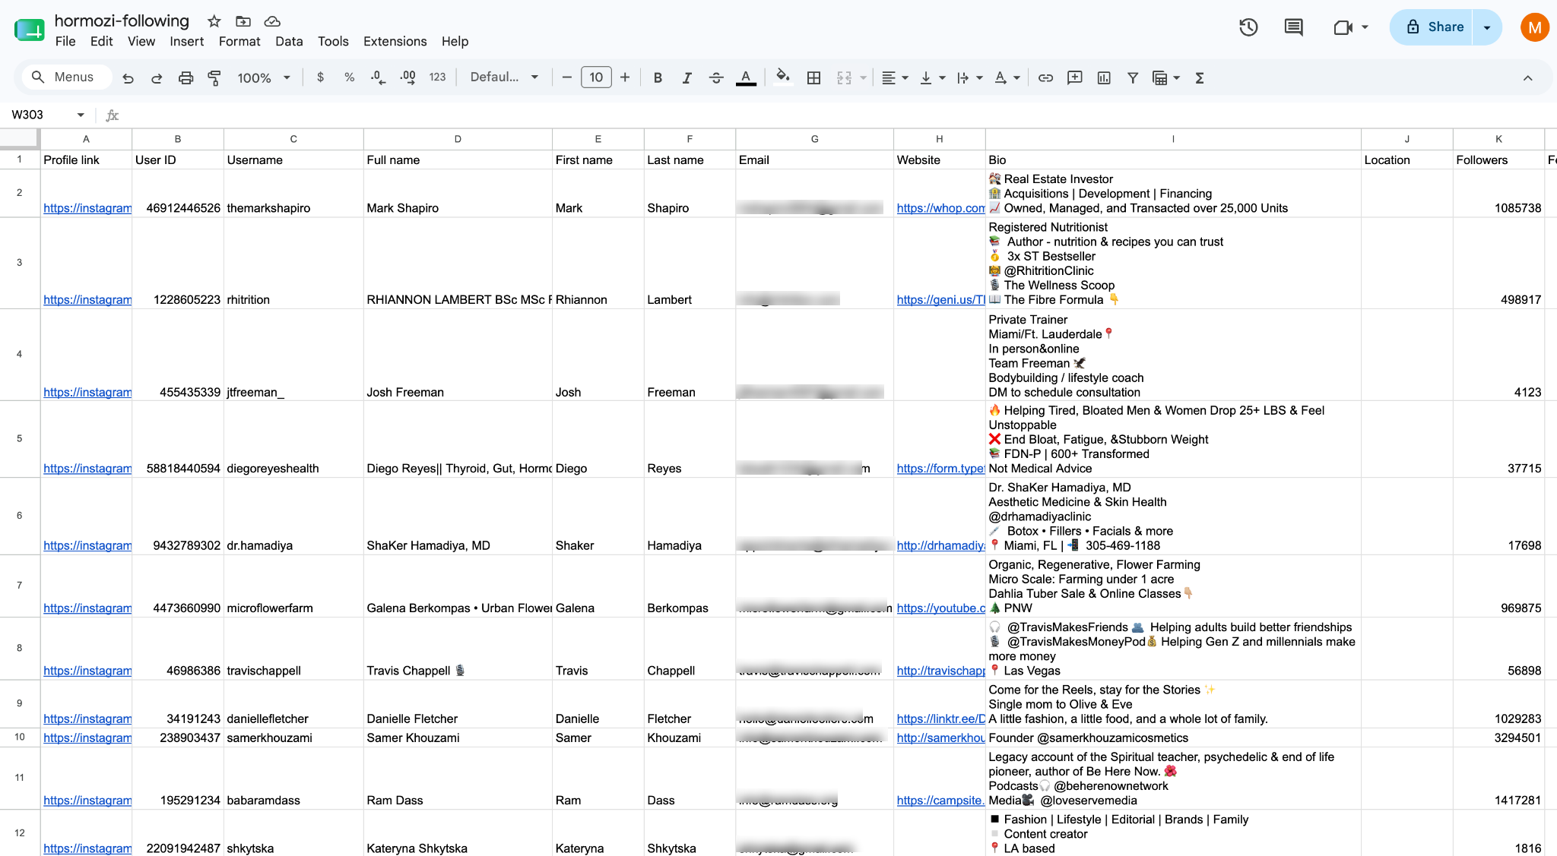
Task: Open the table views dropdown
Action: (x=1166, y=77)
